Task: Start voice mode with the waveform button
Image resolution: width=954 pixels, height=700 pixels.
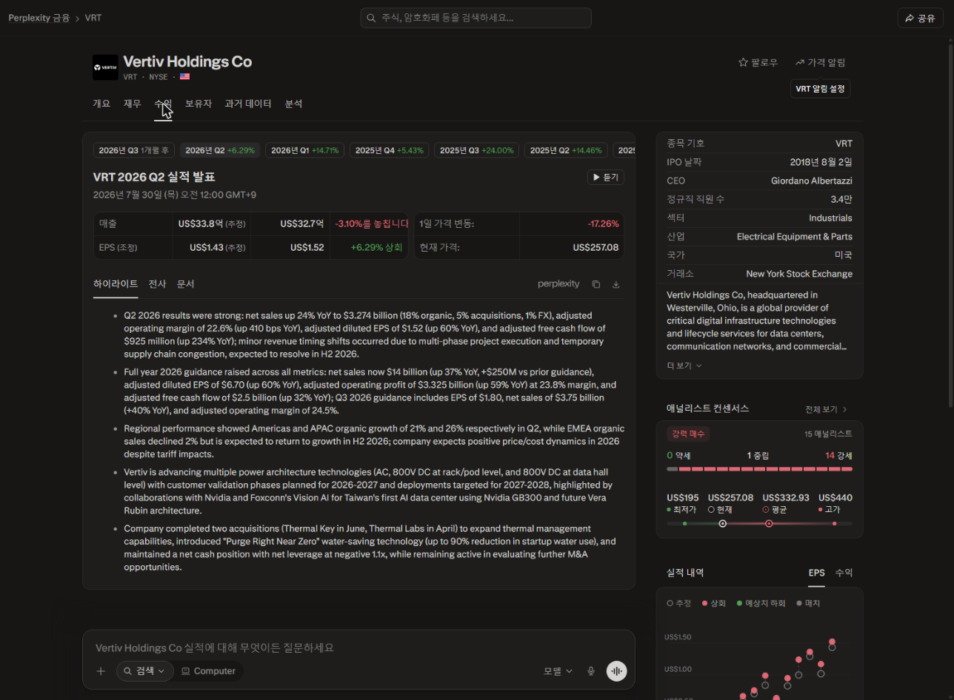Action: (616, 671)
